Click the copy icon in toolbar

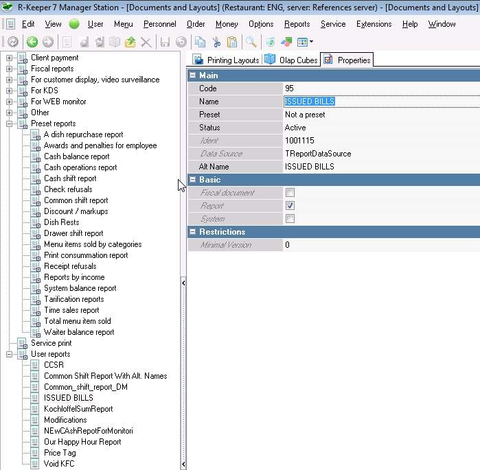201,42
